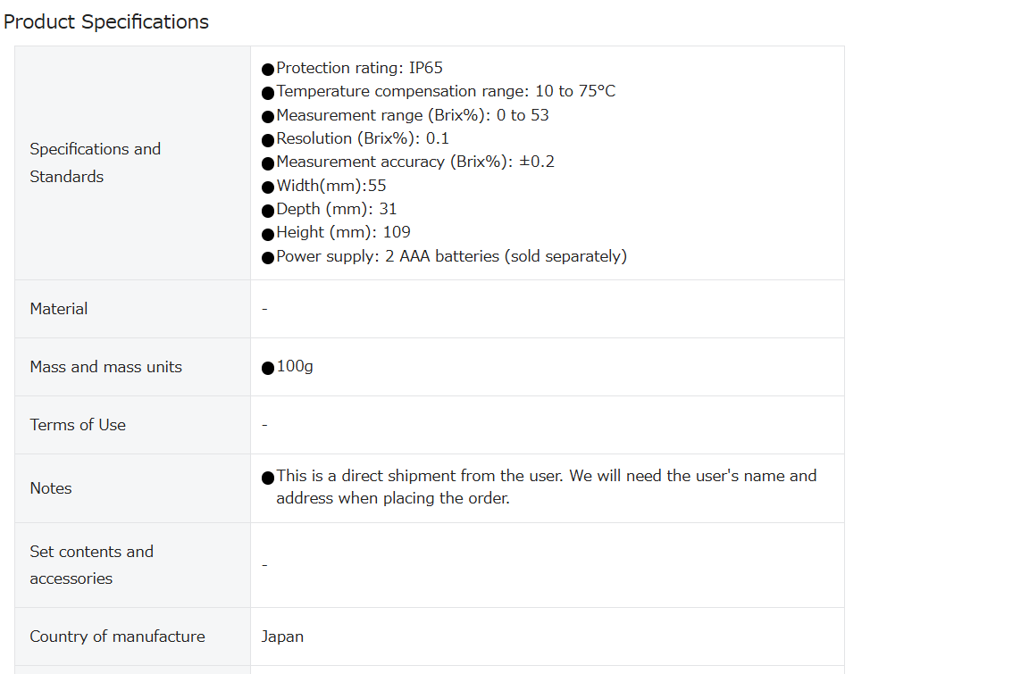Select the Japan country value
Image resolution: width=1029 pixels, height=674 pixels.
(x=282, y=637)
